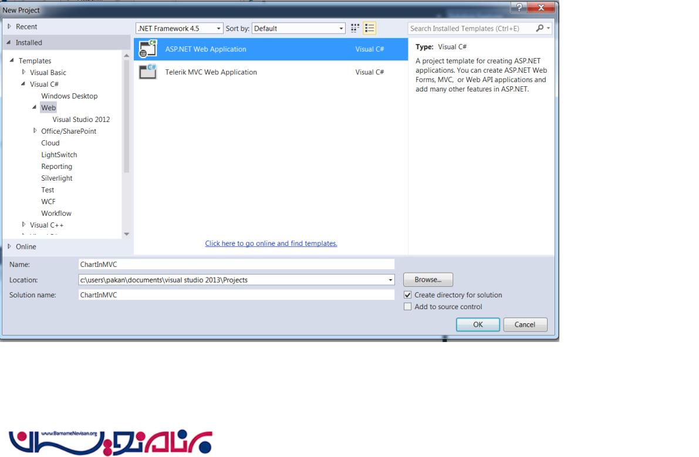Click the Search Installed Templates box

[471, 28]
